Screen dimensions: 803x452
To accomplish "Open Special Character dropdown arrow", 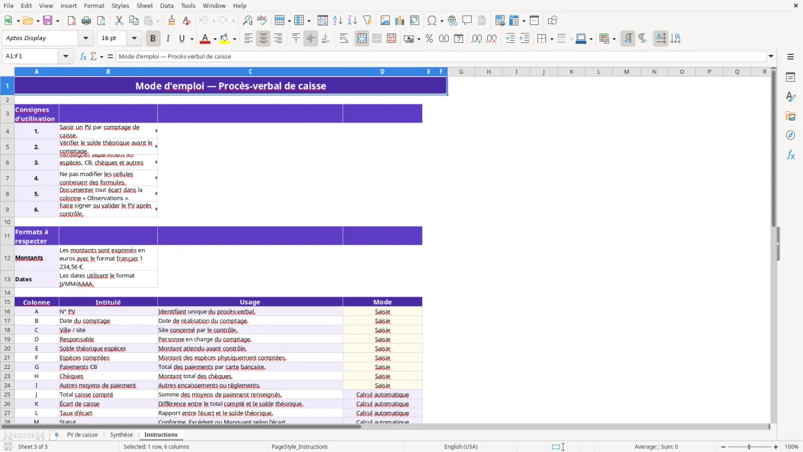I will (442, 21).
